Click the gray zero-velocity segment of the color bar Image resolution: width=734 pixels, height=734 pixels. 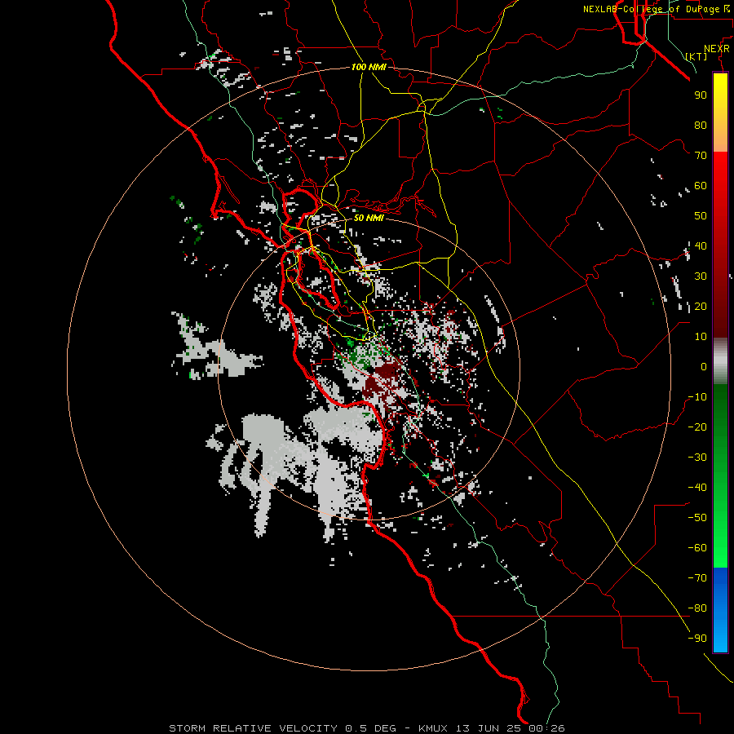[x=720, y=361]
